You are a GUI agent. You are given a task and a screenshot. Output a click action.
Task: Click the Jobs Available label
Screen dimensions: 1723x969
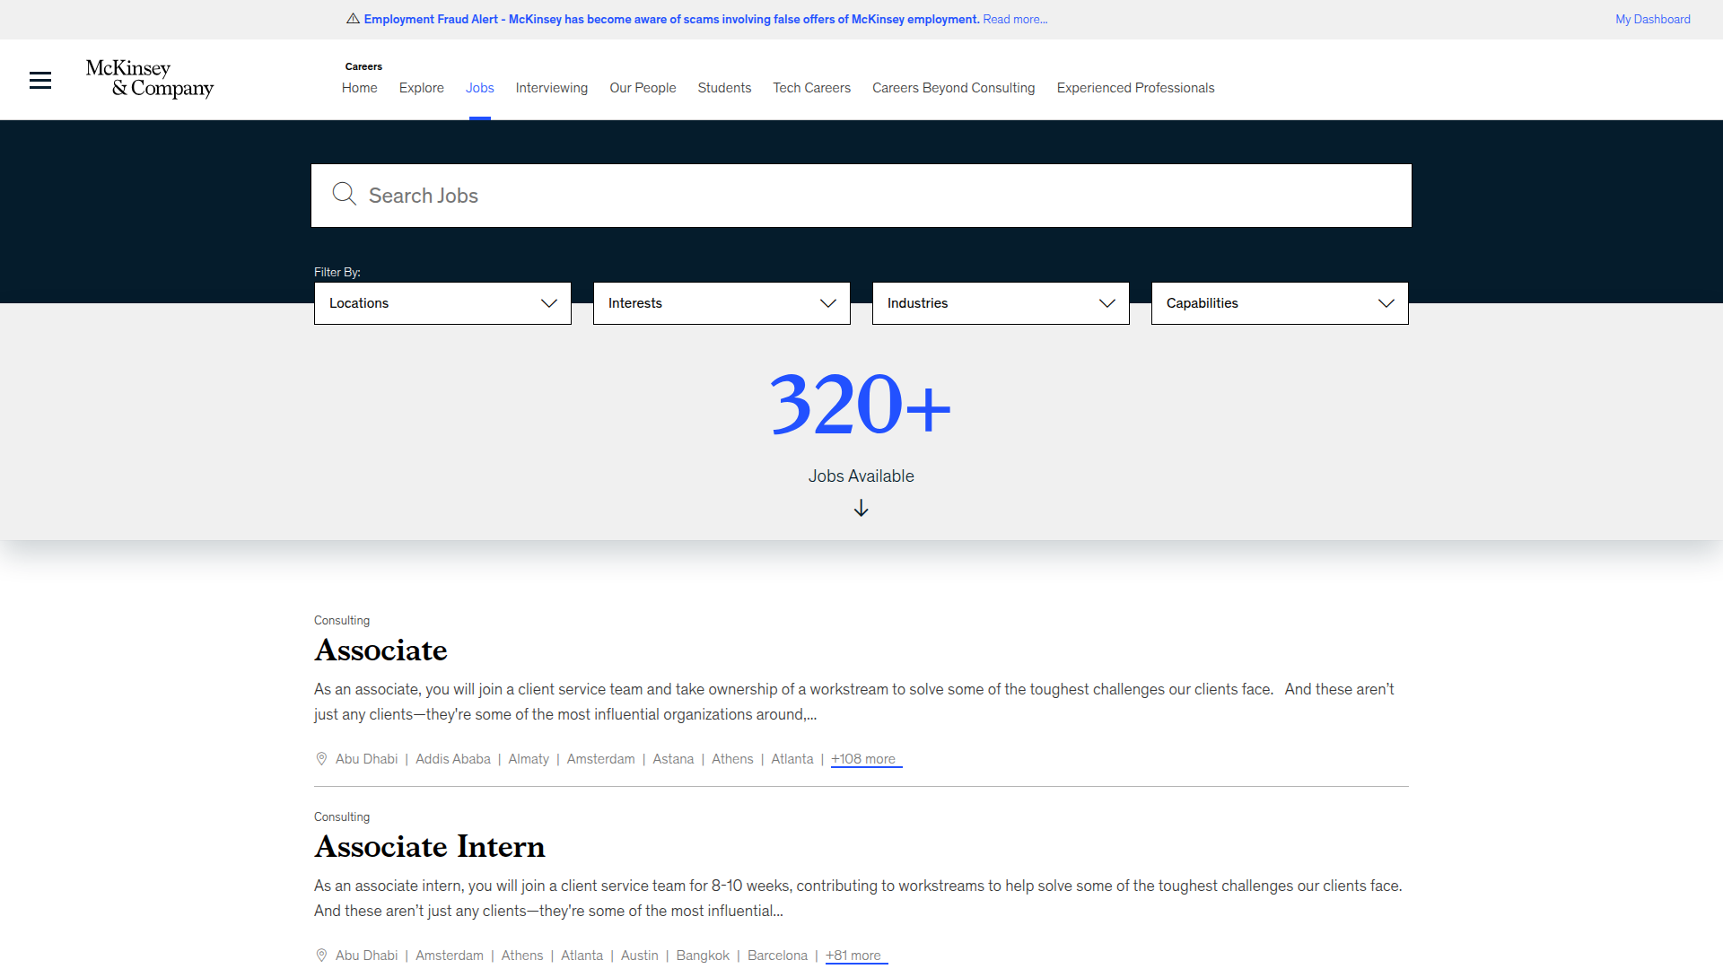(x=861, y=476)
